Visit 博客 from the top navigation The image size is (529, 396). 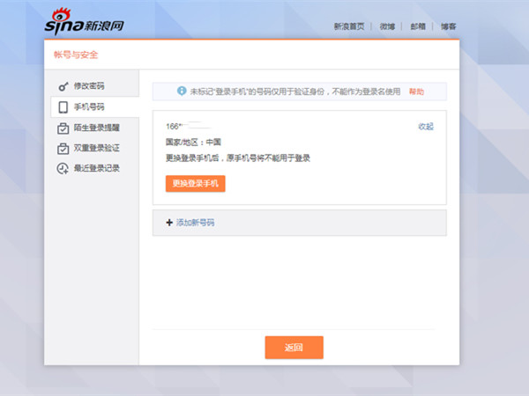448,26
